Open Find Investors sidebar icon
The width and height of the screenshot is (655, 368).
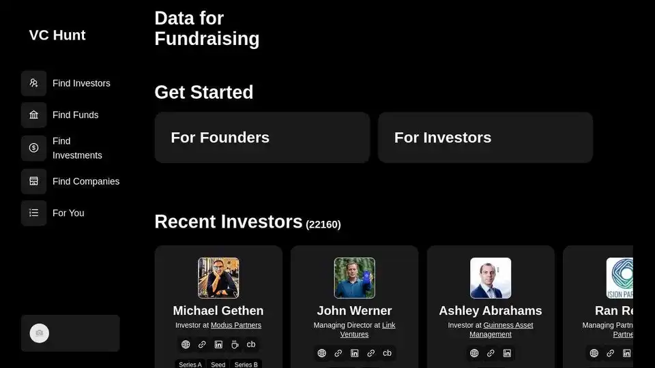[34, 83]
